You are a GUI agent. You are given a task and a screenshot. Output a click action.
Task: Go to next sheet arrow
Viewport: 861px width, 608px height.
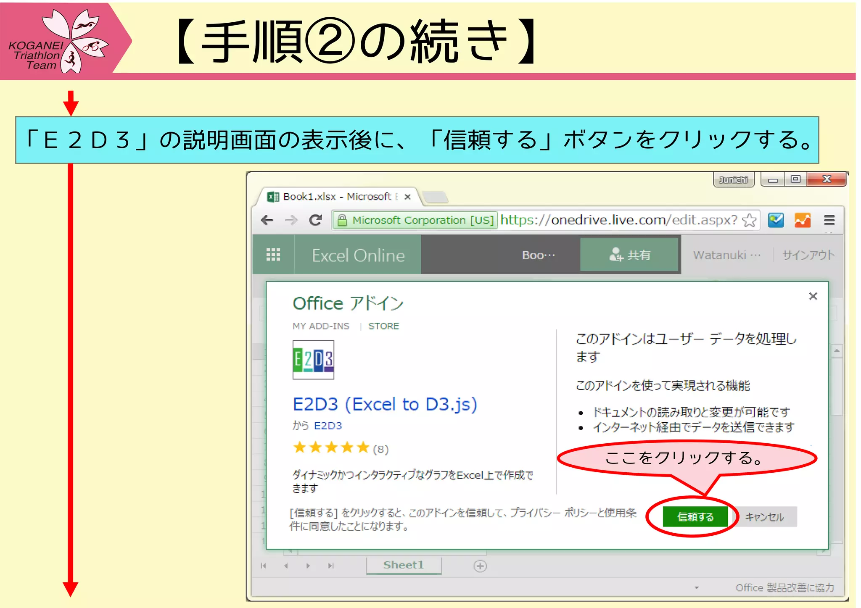click(x=308, y=566)
